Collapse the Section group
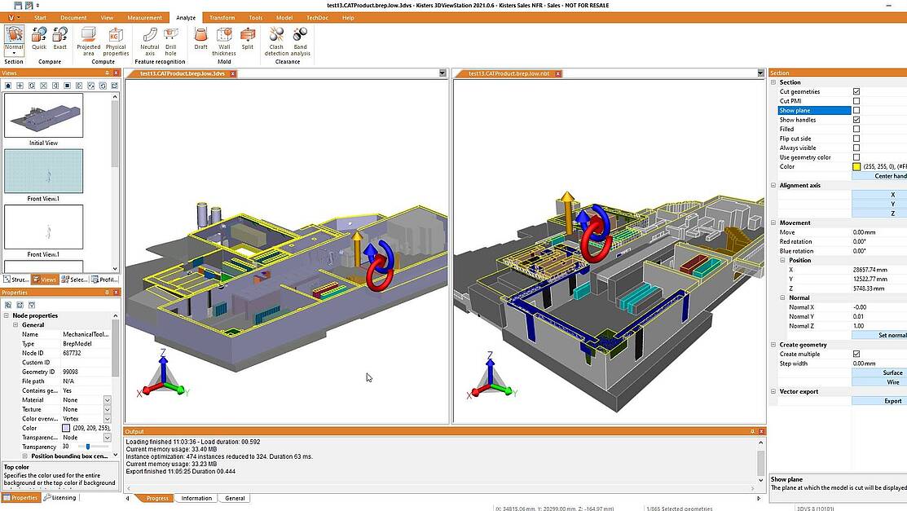 [773, 82]
